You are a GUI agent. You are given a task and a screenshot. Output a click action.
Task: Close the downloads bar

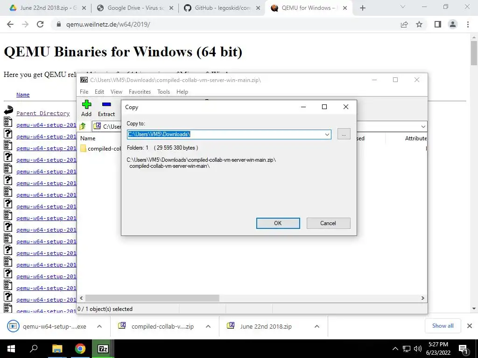point(470,326)
